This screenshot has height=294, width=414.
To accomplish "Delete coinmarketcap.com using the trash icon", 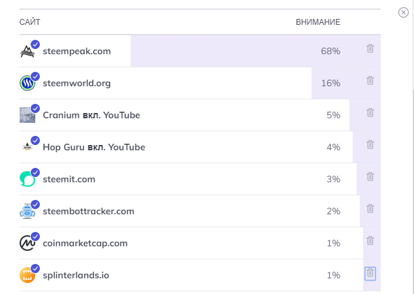I will click(x=370, y=241).
